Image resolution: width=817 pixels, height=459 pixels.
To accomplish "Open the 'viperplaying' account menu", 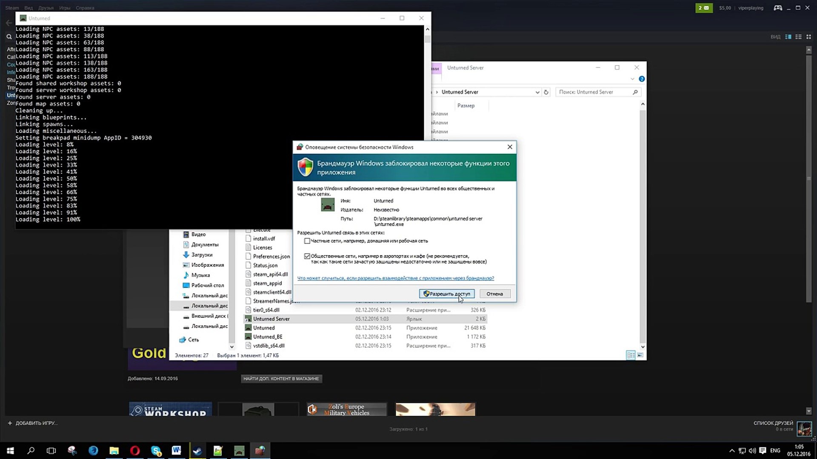I will [x=751, y=8].
